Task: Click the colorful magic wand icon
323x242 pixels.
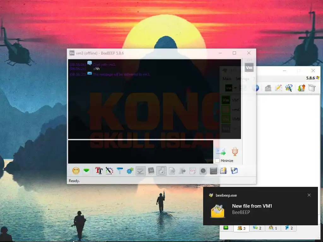Action: [x=289, y=88]
